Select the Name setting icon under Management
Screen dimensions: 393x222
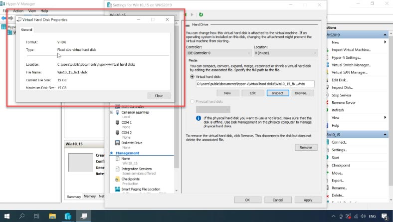point(117,159)
